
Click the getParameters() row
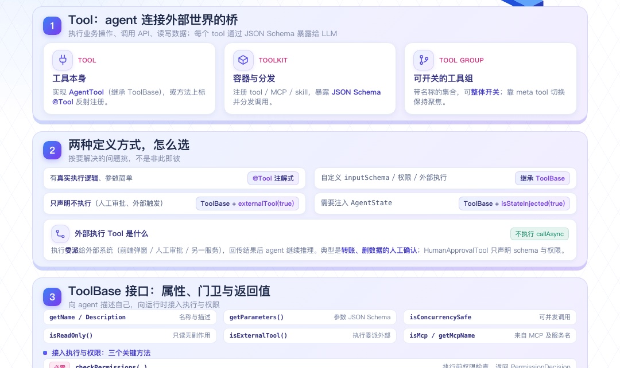tap(310, 318)
